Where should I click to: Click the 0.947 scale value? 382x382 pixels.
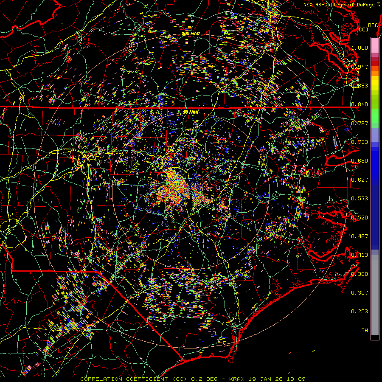point(360,67)
